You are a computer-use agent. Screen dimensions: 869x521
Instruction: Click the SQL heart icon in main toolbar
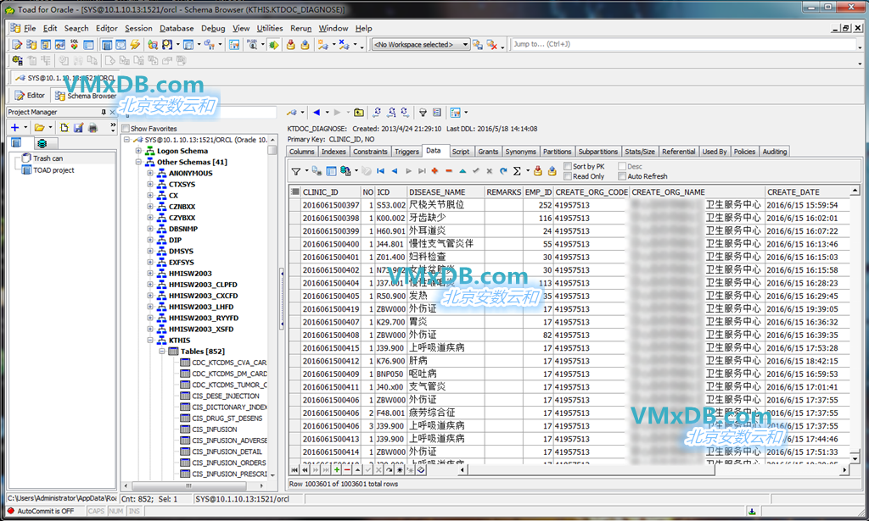[x=74, y=45]
